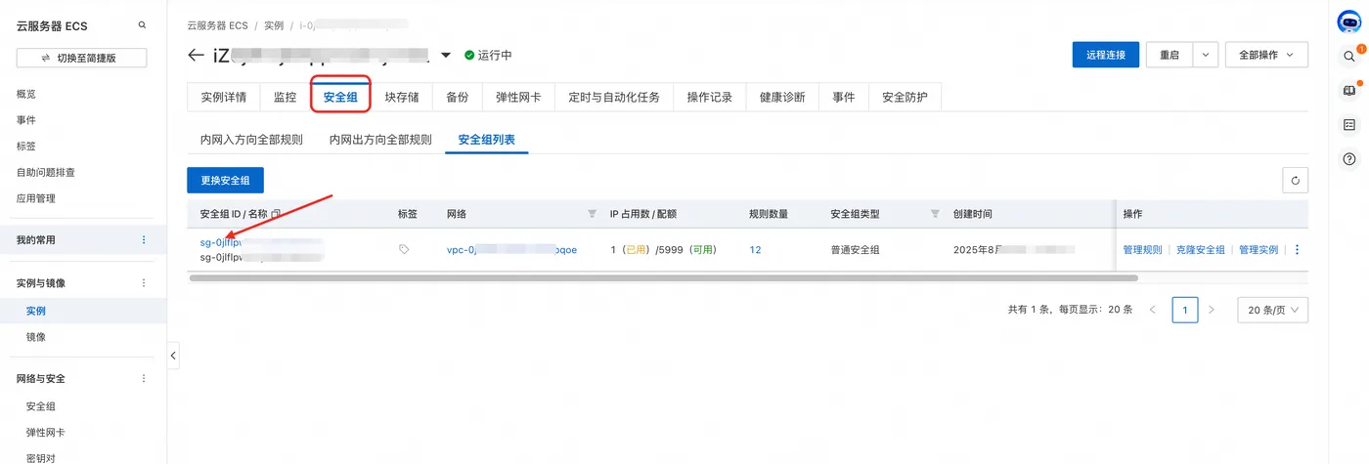Image resolution: width=1369 pixels, height=464 pixels.
Task: Open the vpc-0j network link
Action: point(511,250)
